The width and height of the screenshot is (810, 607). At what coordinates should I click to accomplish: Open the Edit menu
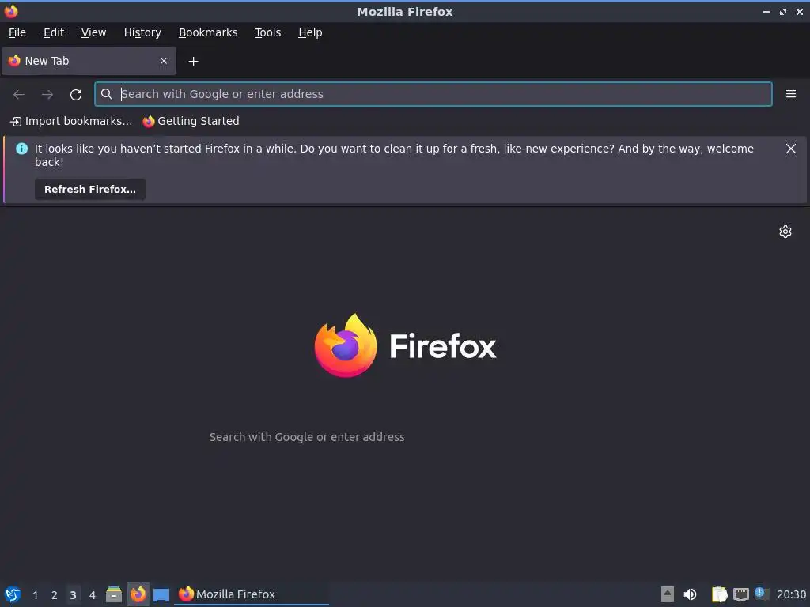point(54,32)
